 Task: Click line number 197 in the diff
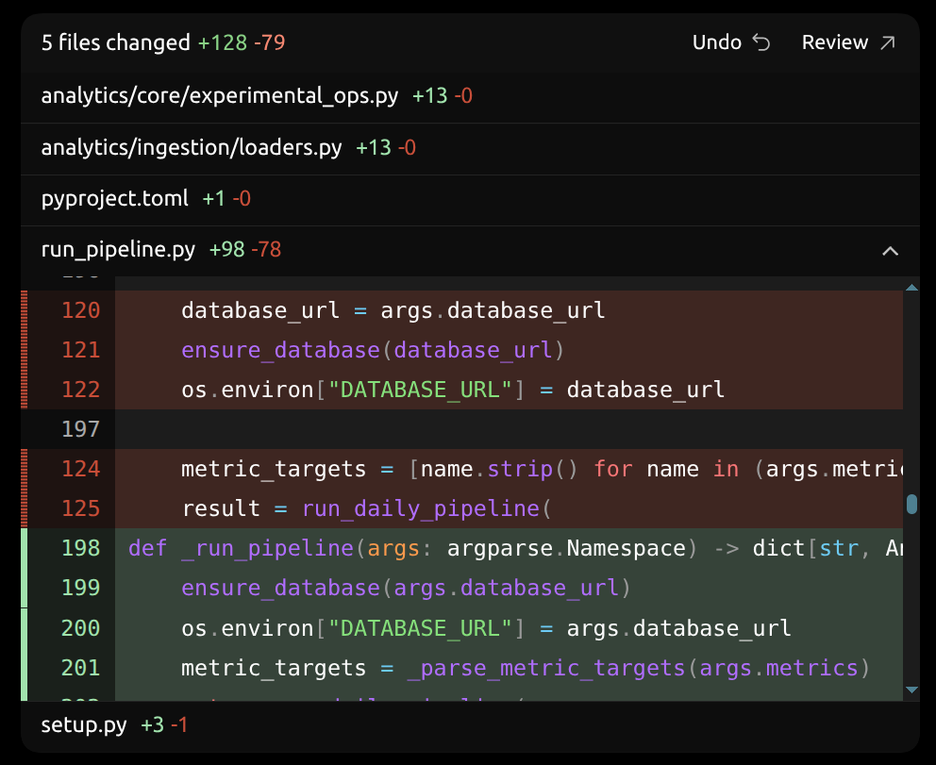(82, 429)
